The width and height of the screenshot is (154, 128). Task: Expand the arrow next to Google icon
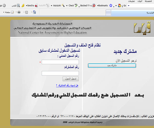coord(116,6)
